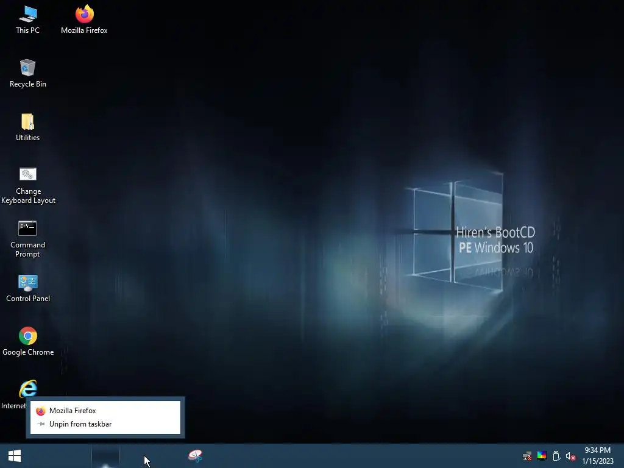Click the muted volume tray icon

pyautogui.click(x=570, y=456)
